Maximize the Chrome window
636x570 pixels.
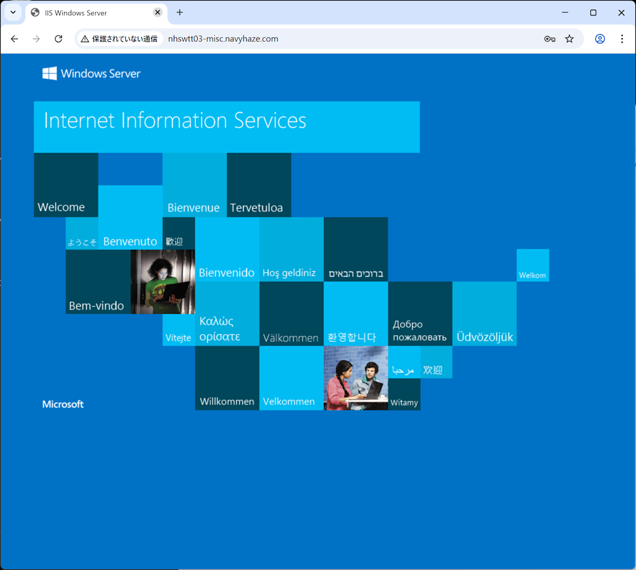[593, 12]
